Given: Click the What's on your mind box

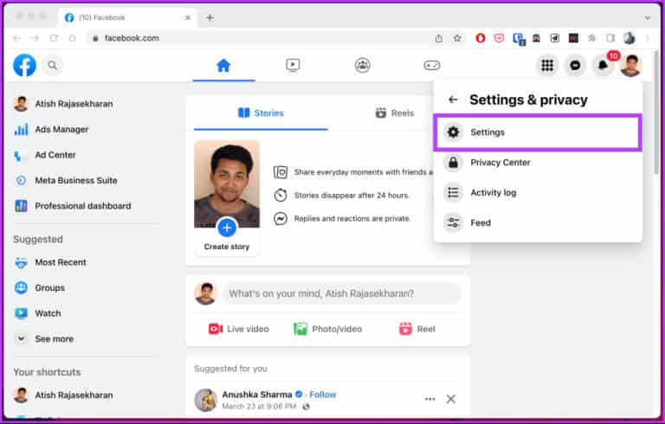Looking at the screenshot, I should click(x=342, y=293).
